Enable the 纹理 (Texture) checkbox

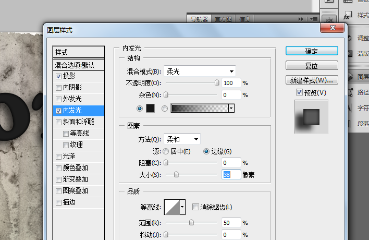click(x=66, y=145)
